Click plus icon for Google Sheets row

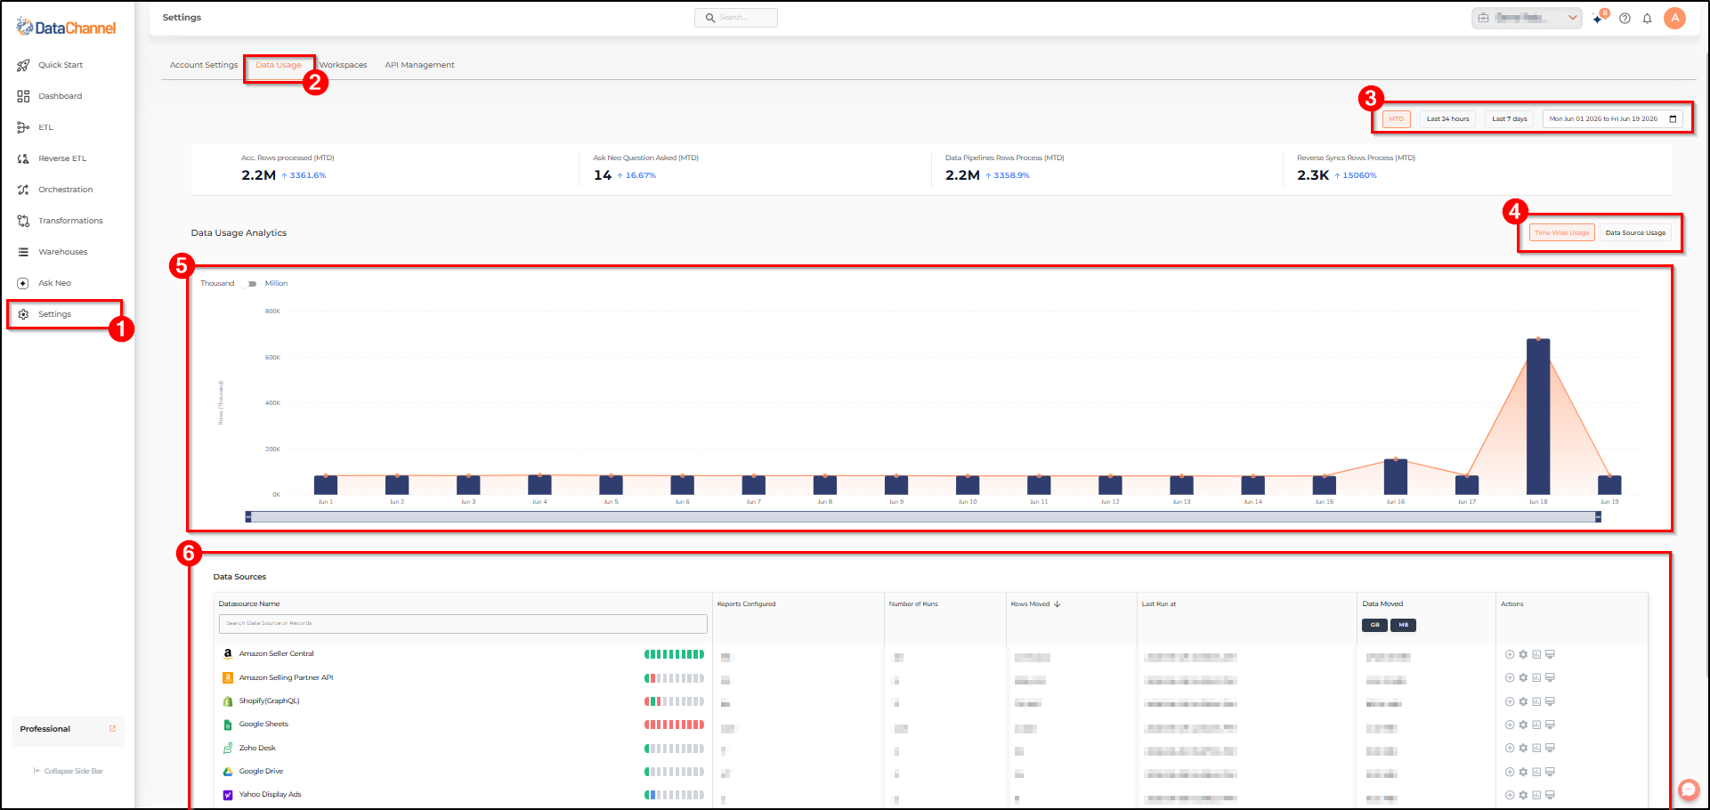pos(1510,725)
